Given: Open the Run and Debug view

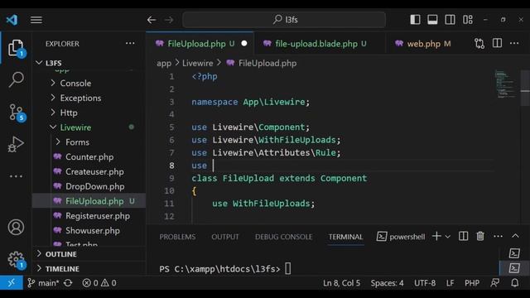Looking at the screenshot, I should coord(16,144).
